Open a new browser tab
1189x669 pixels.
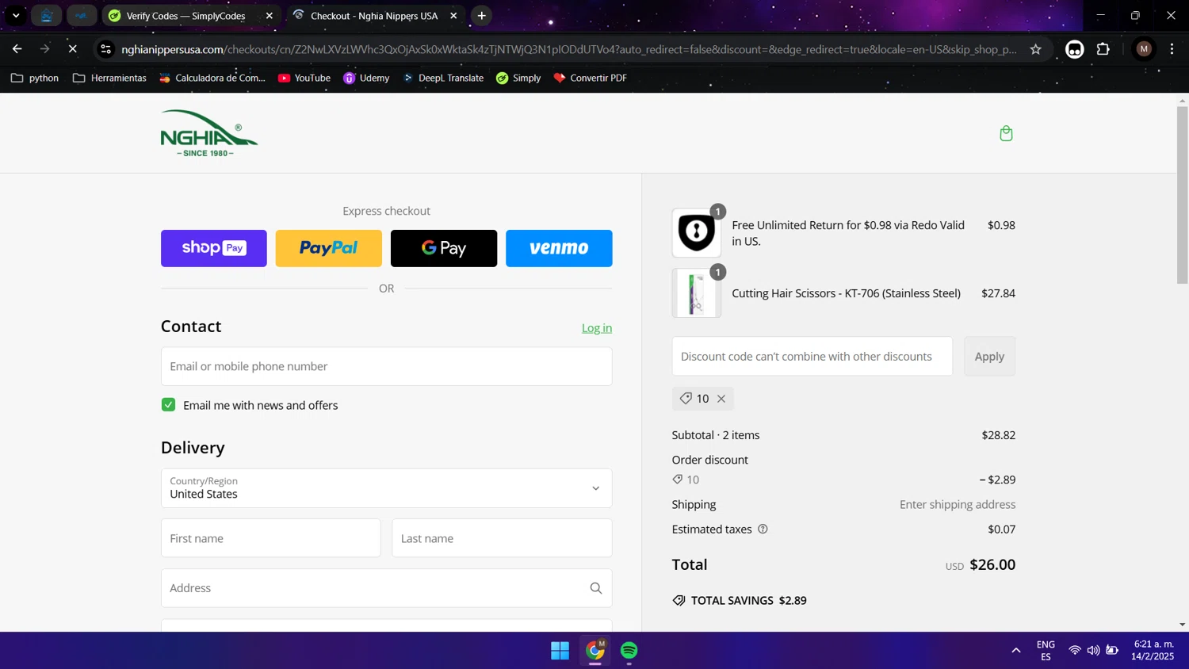point(482,15)
